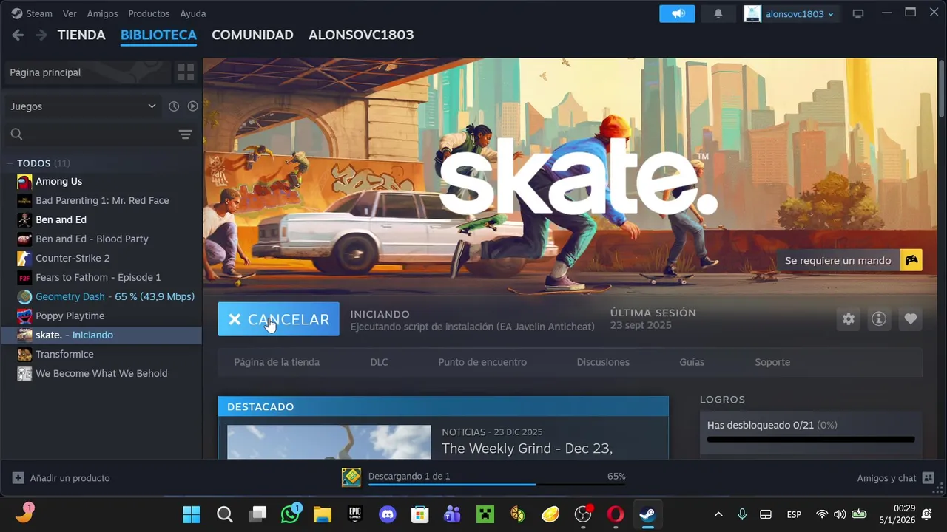Screen dimensions: 947x532
Task: Click Geometry Dash download icon in status bar
Action: pyautogui.click(x=351, y=477)
